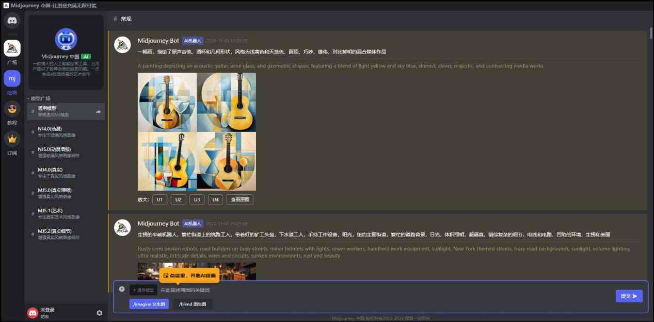
Task: Click AI机器人 badge on guitar message
Action: pyautogui.click(x=193, y=40)
